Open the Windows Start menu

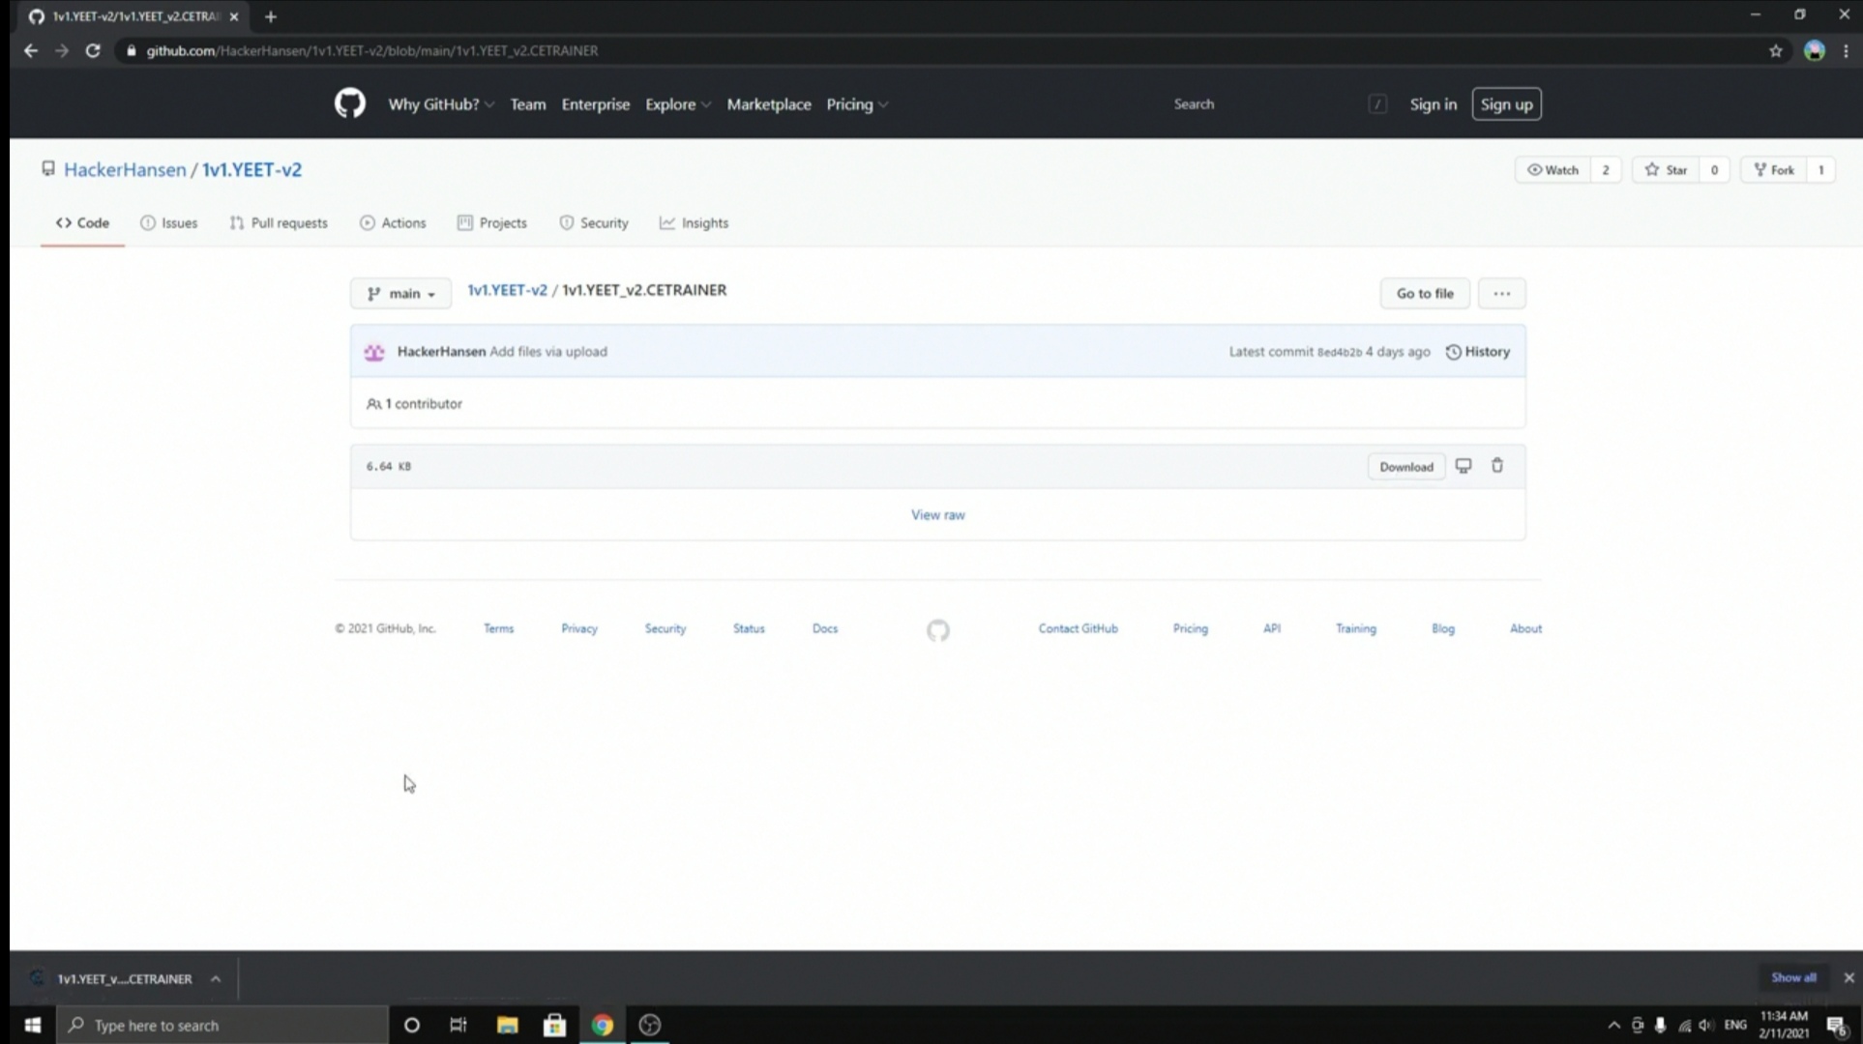32,1025
